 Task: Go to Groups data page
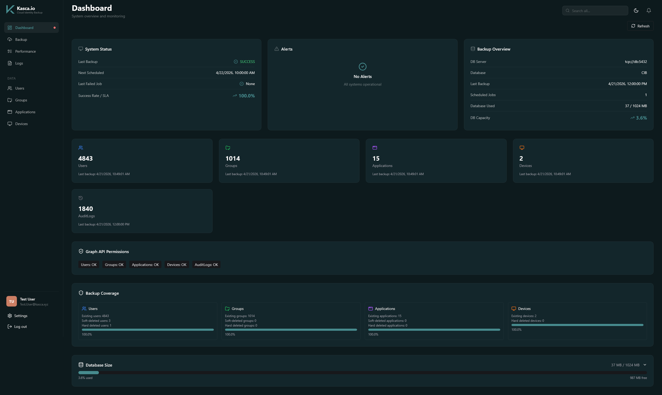[x=32, y=100]
